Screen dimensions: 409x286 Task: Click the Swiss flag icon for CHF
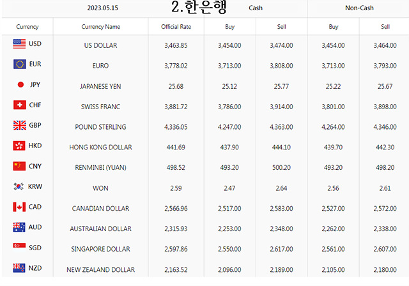tap(20, 105)
